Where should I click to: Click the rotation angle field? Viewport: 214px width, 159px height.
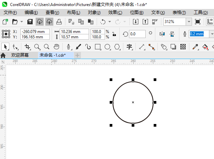[137, 34]
